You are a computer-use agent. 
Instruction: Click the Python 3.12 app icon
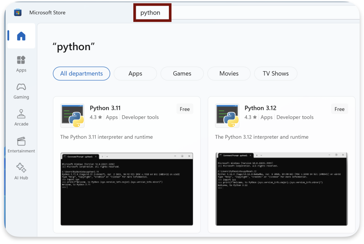pyautogui.click(x=227, y=116)
